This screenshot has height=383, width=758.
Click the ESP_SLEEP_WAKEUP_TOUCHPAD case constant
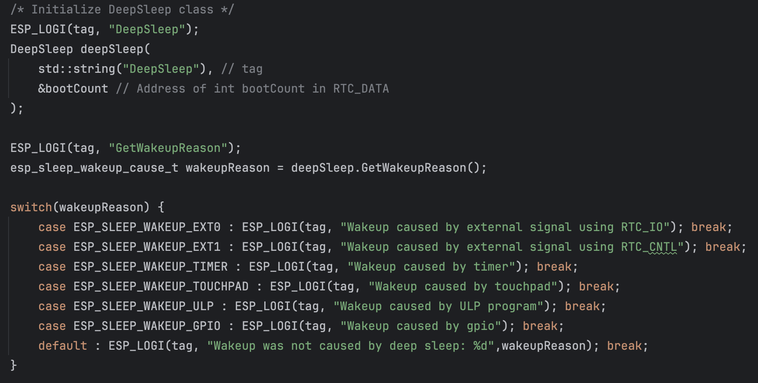[x=161, y=286]
